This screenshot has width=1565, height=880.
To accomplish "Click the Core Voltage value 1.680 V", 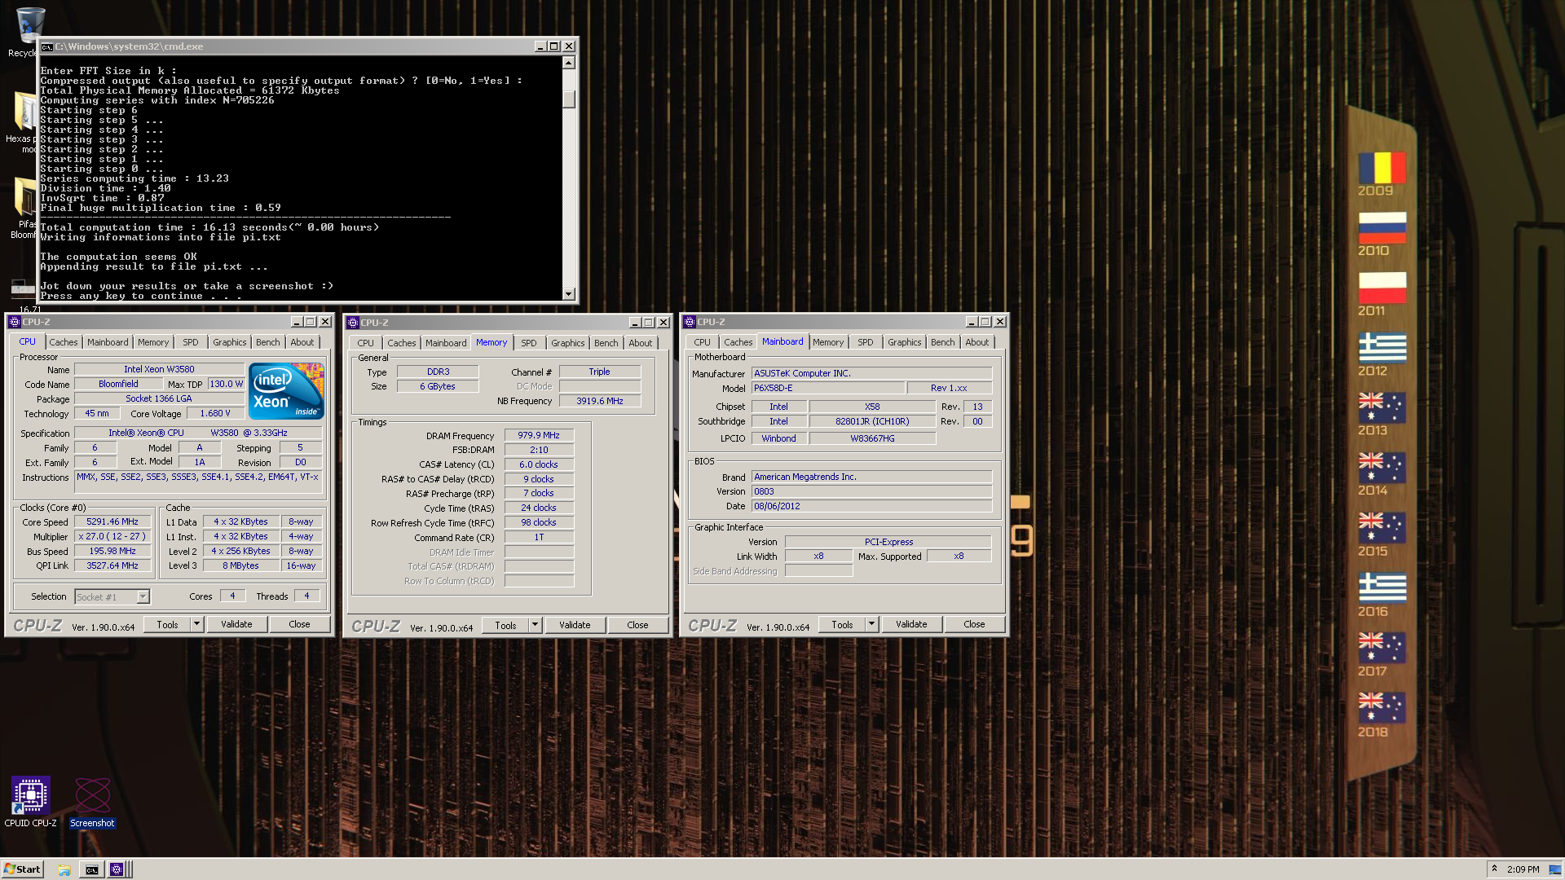I will coord(215,414).
